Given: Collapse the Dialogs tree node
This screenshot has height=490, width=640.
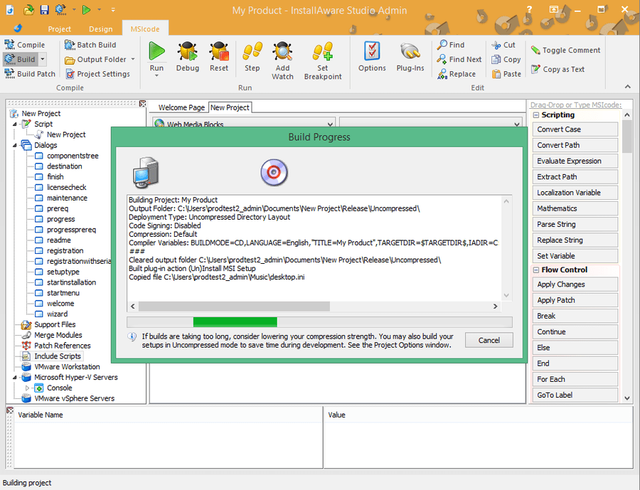Looking at the screenshot, I should point(16,145).
